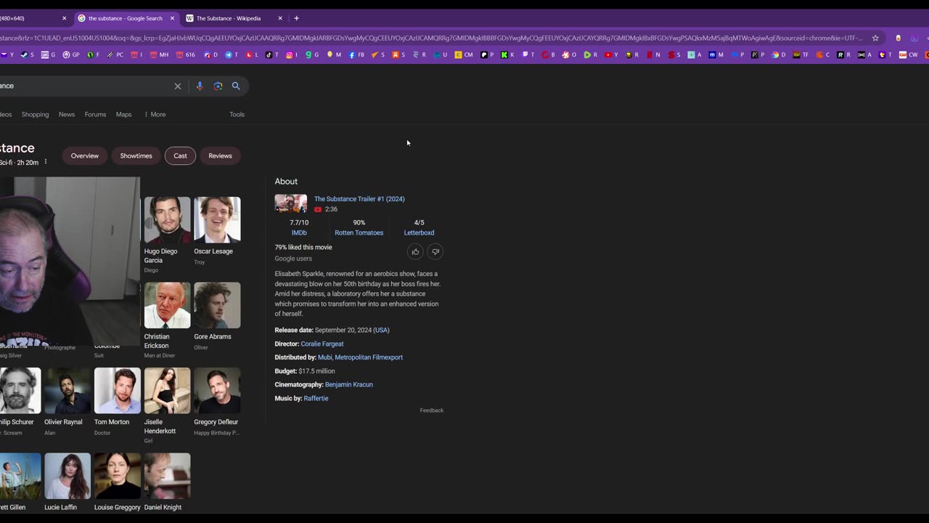Select the Overview chip

[85, 155]
